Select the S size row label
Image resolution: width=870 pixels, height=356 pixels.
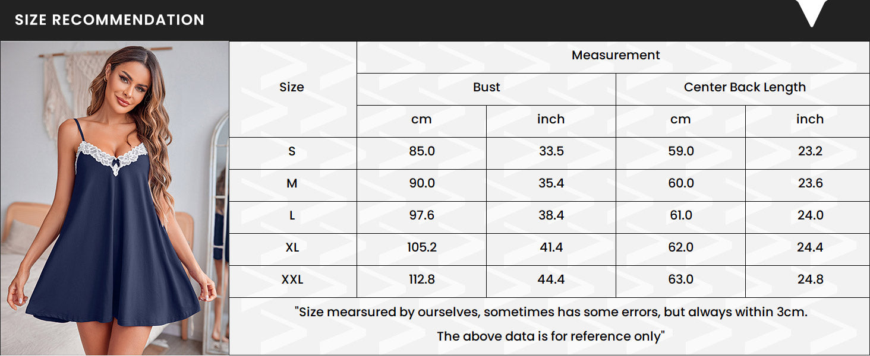tap(292, 151)
